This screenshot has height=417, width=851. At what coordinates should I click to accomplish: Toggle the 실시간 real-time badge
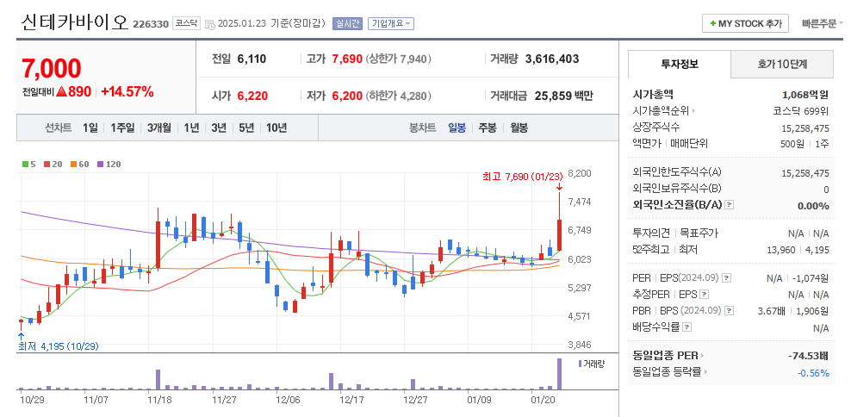(347, 24)
